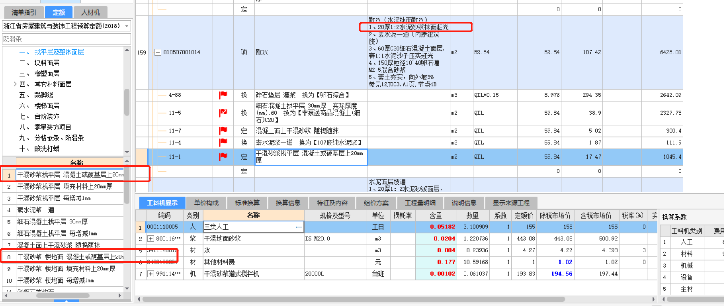Image resolution: width=724 pixels, height=306 pixels.
Task: Select 六、楼梯面层 in the tree
Action: click(x=39, y=106)
